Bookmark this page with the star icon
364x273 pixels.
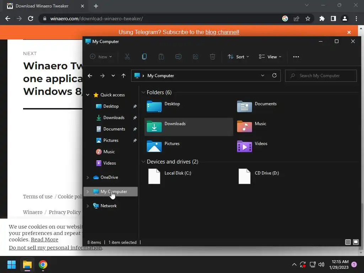(308, 18)
